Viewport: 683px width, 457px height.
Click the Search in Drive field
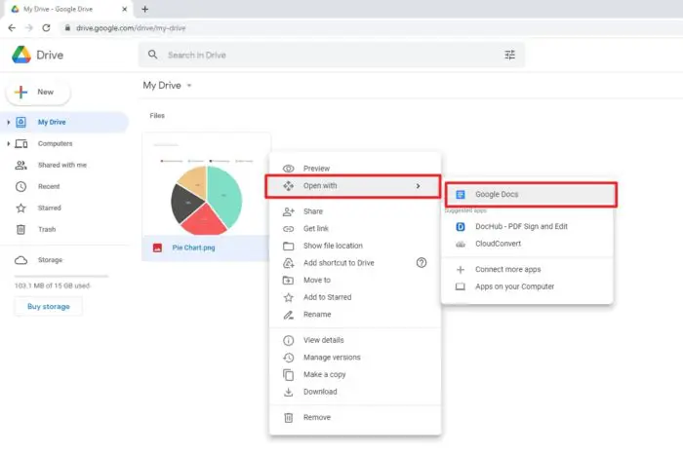click(331, 55)
